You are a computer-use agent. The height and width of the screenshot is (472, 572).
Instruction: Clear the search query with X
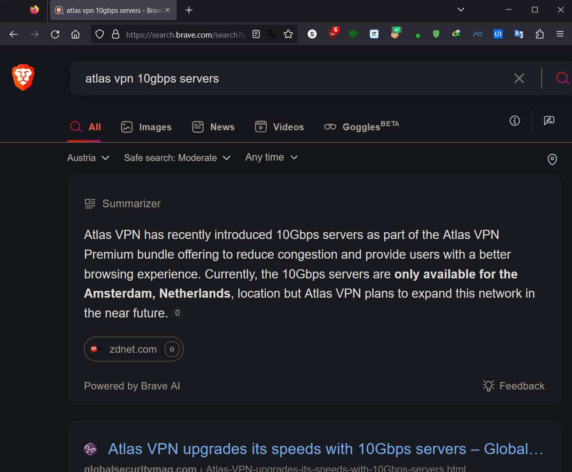(519, 78)
